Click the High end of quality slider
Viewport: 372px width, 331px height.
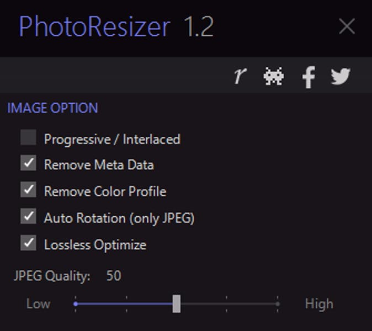click(277, 303)
